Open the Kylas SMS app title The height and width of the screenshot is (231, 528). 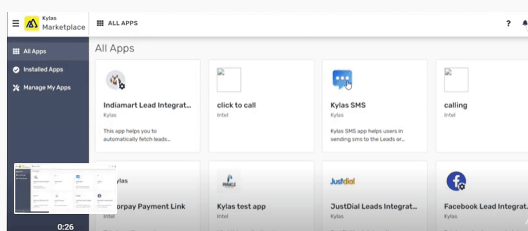coord(348,105)
